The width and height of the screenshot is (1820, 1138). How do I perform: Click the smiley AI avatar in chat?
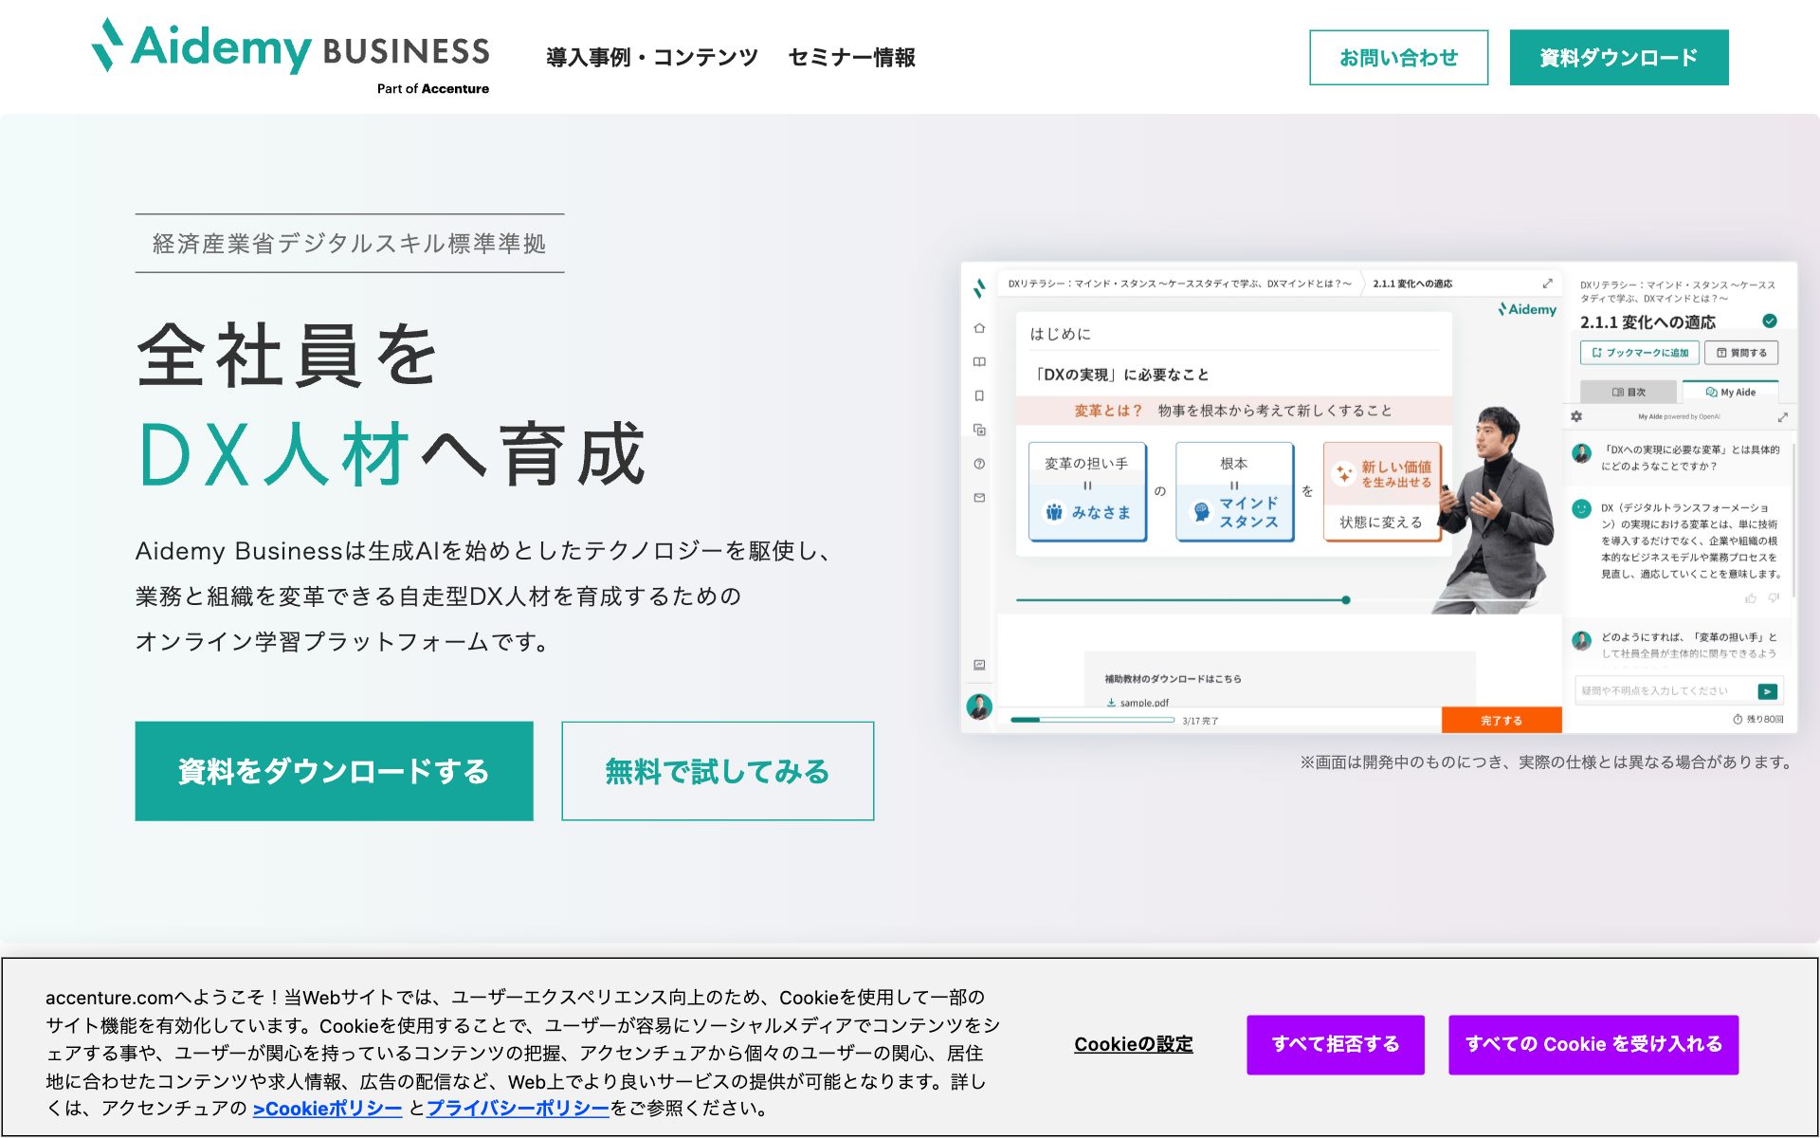(x=1581, y=508)
